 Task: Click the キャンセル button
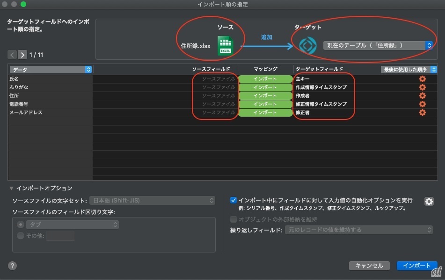tap(369, 266)
